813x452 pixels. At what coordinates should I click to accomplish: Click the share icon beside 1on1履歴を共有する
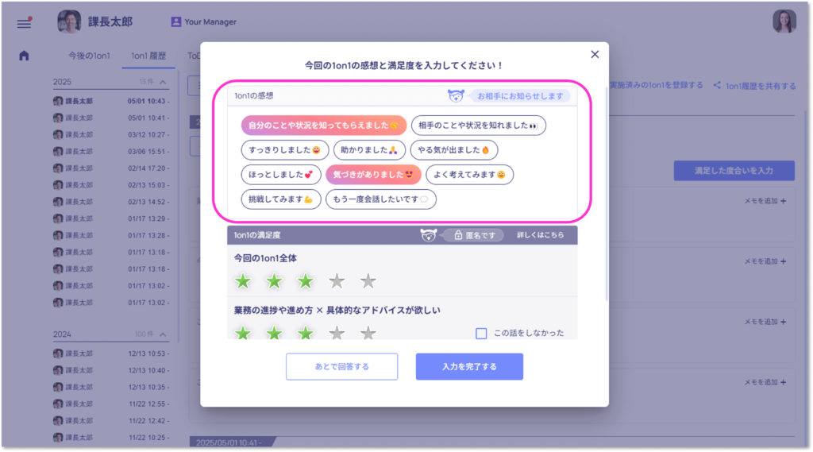coord(717,85)
